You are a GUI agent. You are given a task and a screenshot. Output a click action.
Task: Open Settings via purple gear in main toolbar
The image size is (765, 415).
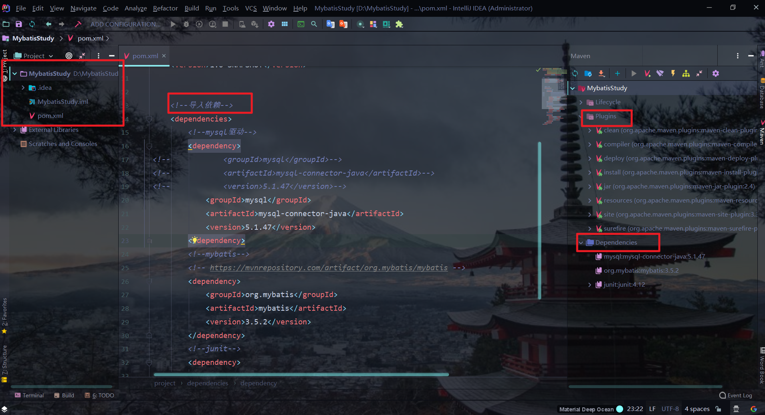tap(271, 24)
